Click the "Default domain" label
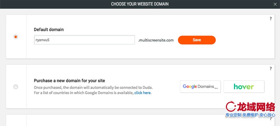Screen dimensions: 280x126 click(x=49, y=30)
